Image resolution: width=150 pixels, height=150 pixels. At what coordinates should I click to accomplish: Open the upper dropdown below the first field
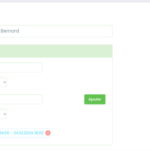(x=3, y=82)
